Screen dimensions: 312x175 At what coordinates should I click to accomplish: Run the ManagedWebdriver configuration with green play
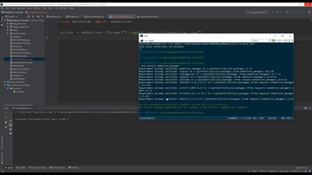tap(273, 12)
